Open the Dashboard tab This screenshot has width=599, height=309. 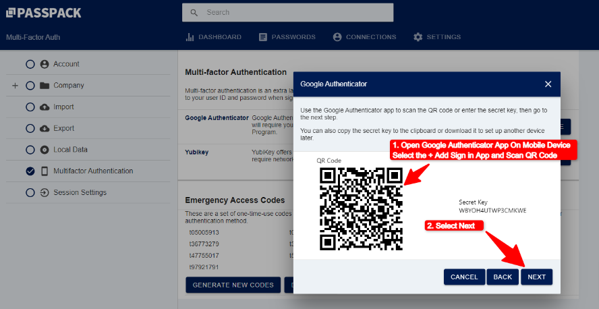tap(213, 37)
